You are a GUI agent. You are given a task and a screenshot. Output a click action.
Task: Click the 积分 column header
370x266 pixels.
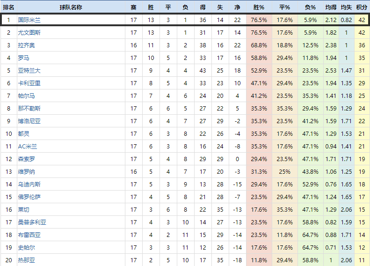(361, 7)
